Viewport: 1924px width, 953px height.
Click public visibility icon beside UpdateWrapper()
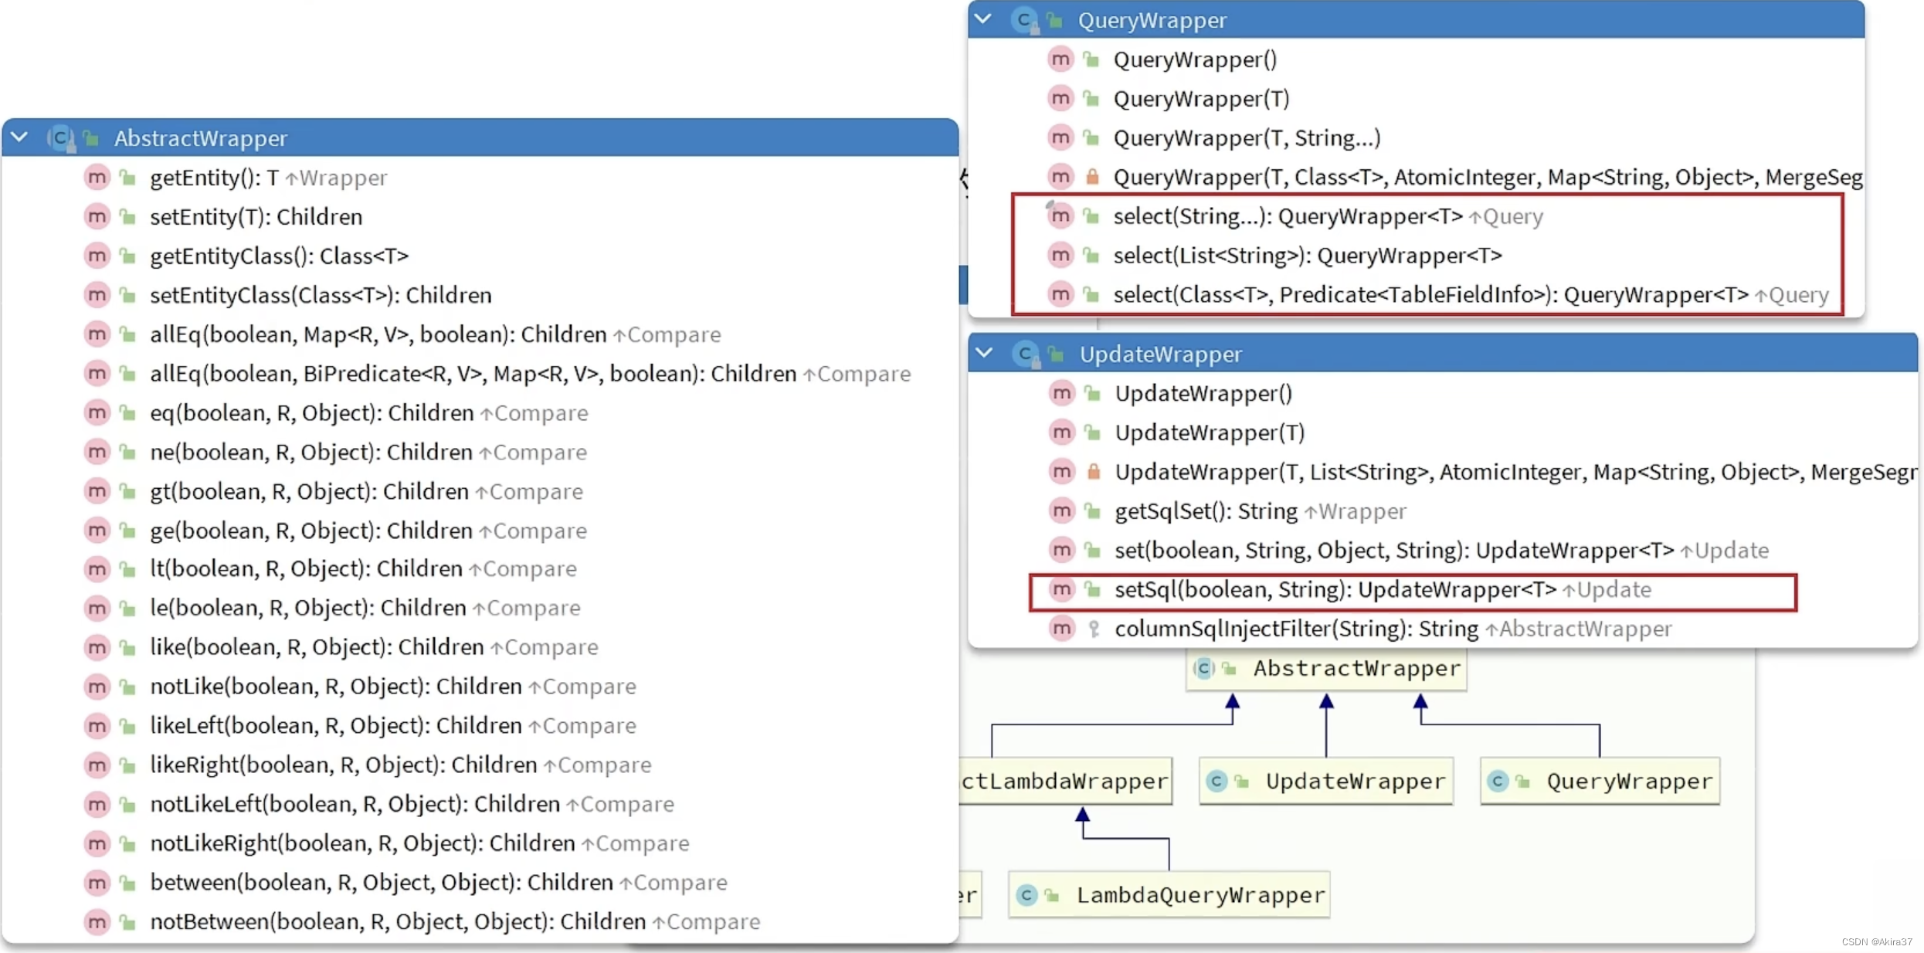click(x=1093, y=394)
